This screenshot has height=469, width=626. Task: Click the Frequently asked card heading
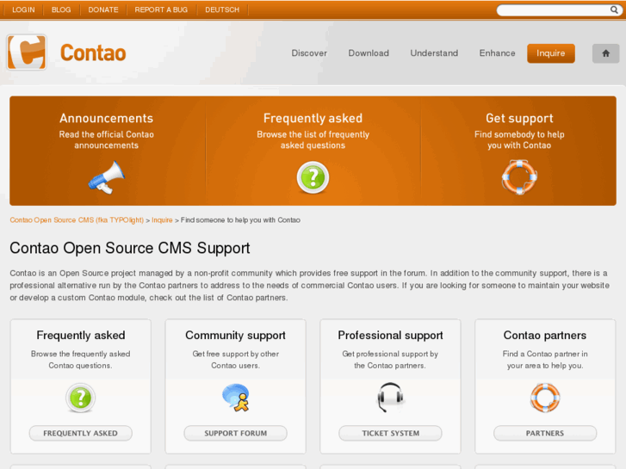point(81,336)
